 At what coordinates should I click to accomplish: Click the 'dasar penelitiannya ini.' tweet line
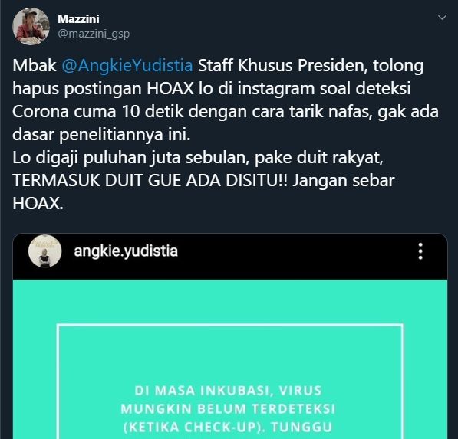(101, 135)
